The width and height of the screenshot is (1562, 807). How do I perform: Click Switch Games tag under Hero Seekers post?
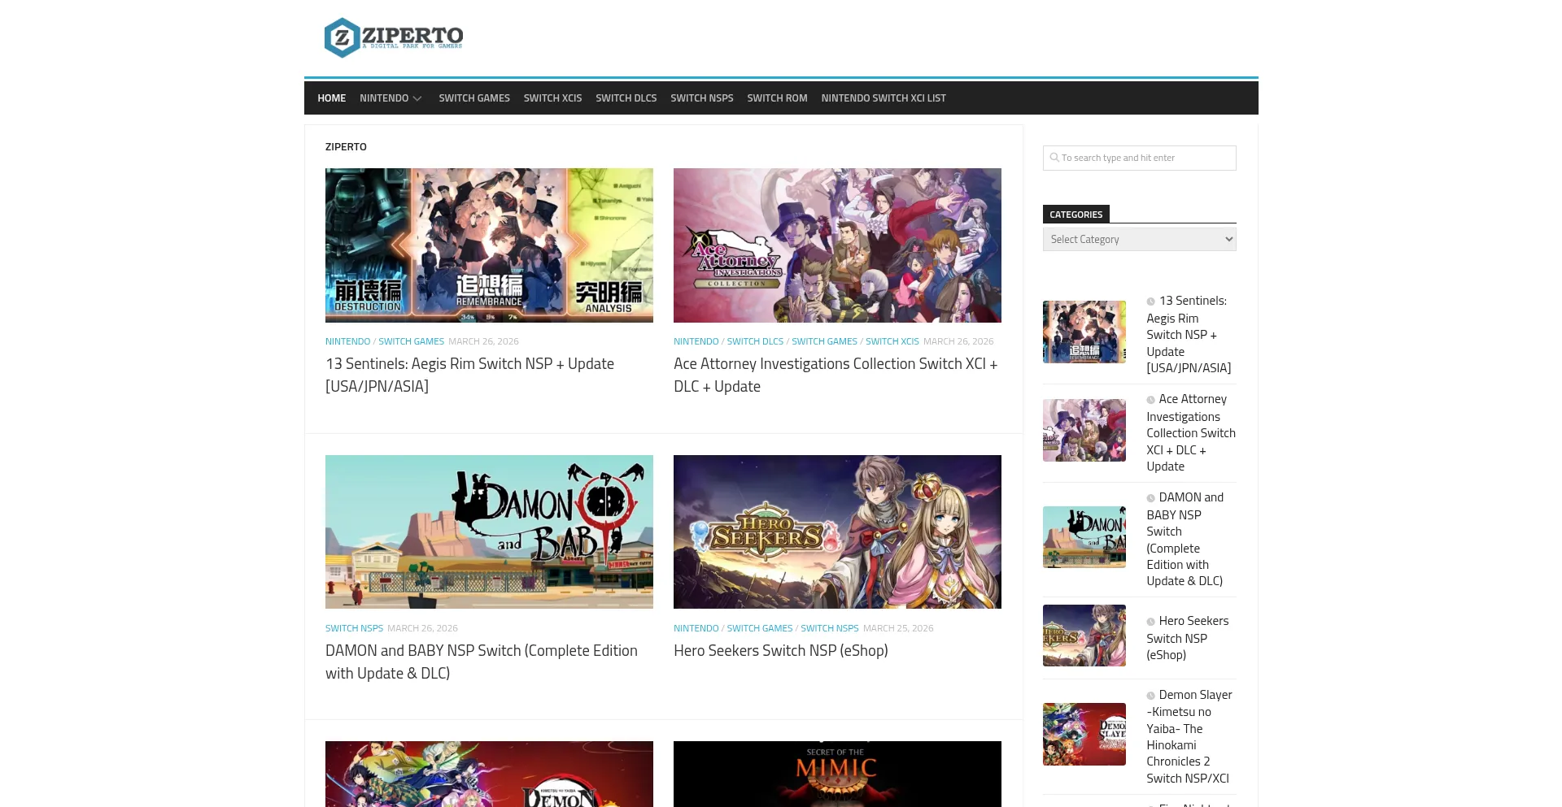click(759, 628)
